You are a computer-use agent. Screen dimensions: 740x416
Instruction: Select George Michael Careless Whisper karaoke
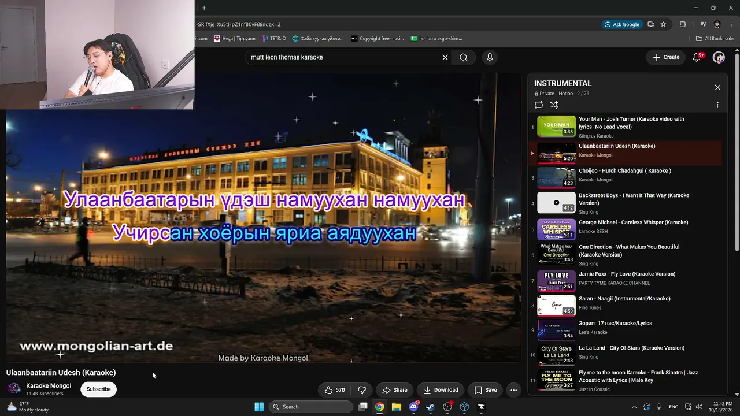pos(626,229)
